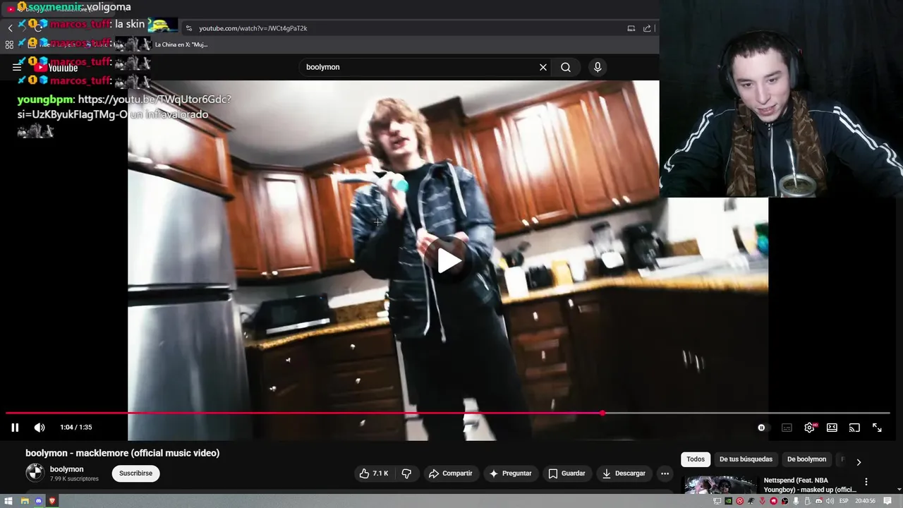Open the Windows notification center icon

[x=887, y=501]
